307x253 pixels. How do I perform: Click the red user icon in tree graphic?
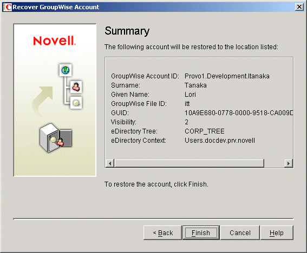click(76, 87)
